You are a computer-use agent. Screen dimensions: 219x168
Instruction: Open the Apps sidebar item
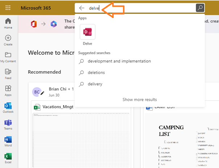click(x=8, y=91)
